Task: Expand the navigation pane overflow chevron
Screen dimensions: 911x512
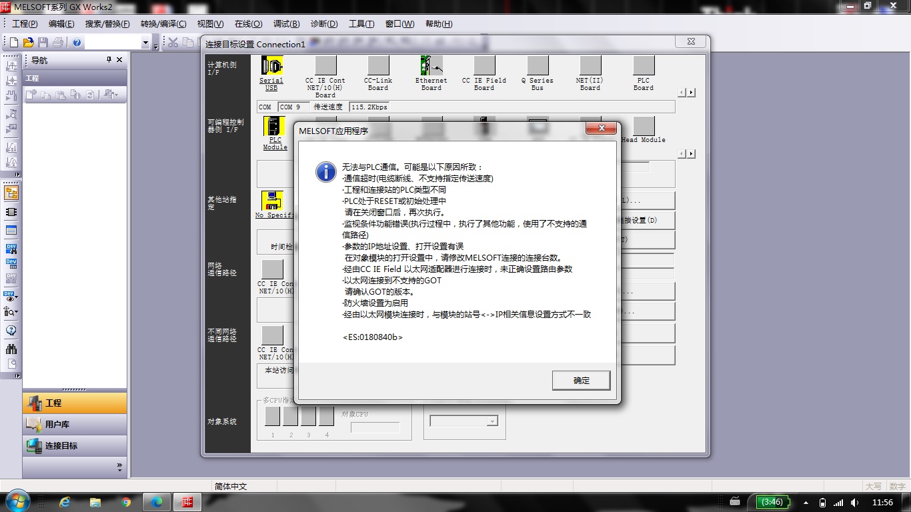Action: point(120,466)
